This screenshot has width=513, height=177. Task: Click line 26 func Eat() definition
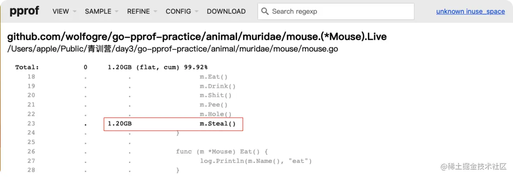click(222, 151)
